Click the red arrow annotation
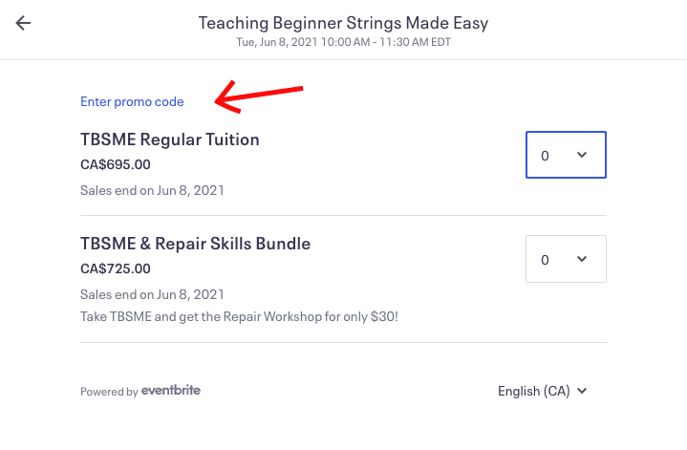The image size is (687, 450). tap(259, 96)
